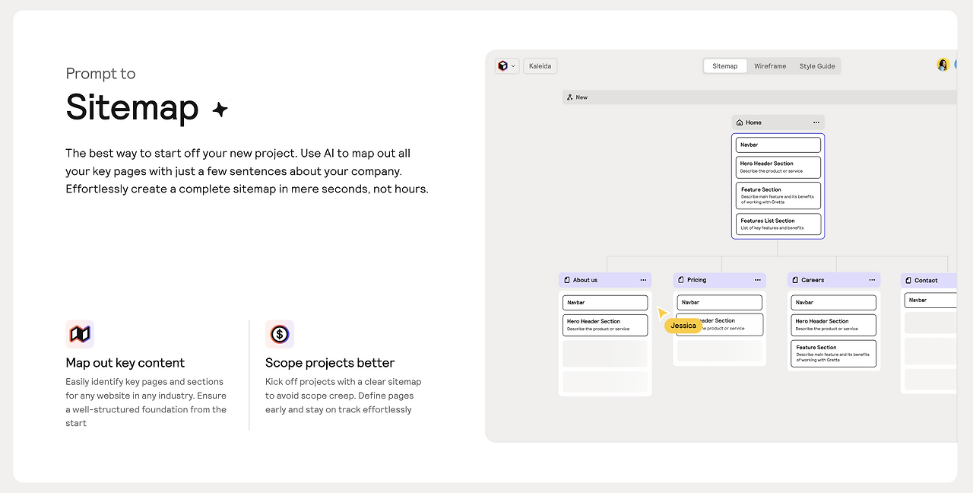973x493 pixels.
Task: Select Home page Hero Header Section block
Action: tap(778, 167)
